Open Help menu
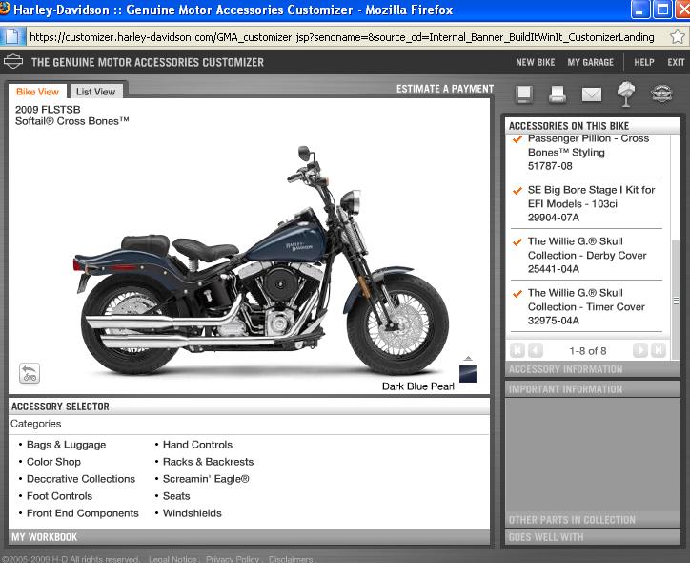Viewport: 690px width, 563px height. (x=644, y=62)
